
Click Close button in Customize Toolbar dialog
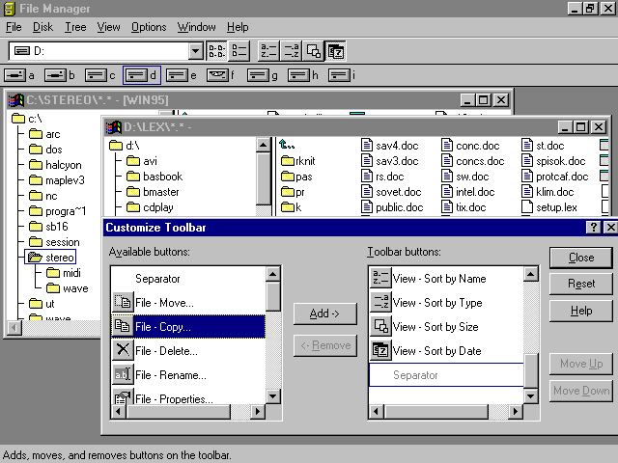pos(581,258)
